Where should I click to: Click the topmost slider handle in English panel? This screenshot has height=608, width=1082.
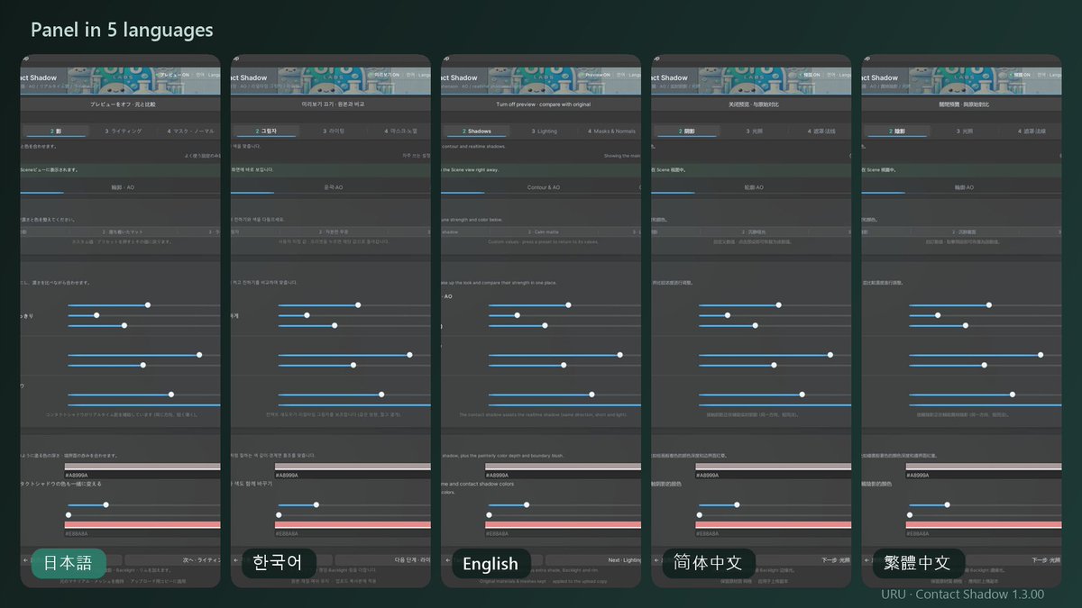568,305
